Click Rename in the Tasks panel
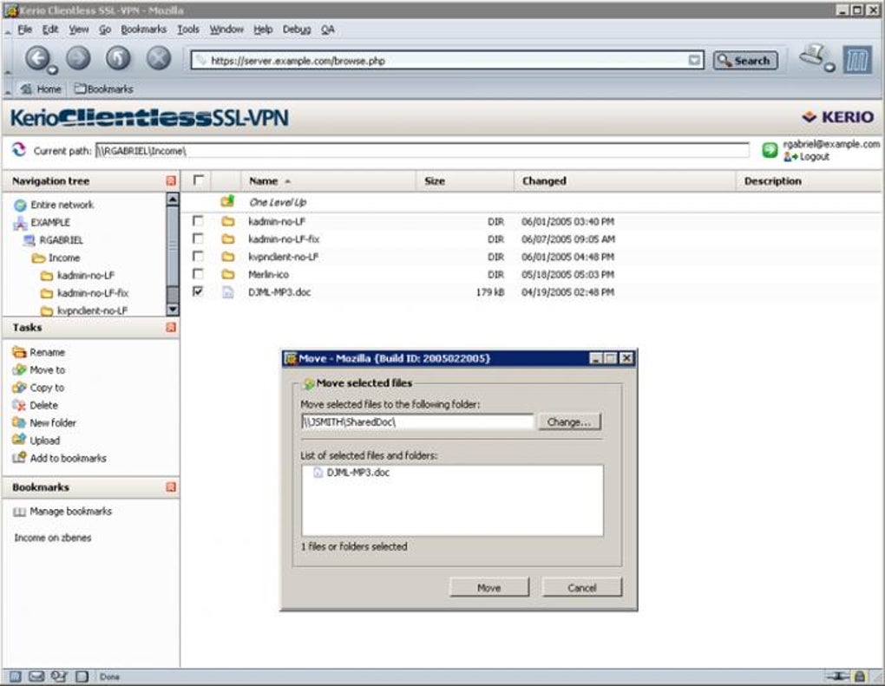 tap(47, 352)
